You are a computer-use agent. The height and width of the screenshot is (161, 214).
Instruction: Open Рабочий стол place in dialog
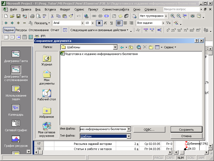47,95
